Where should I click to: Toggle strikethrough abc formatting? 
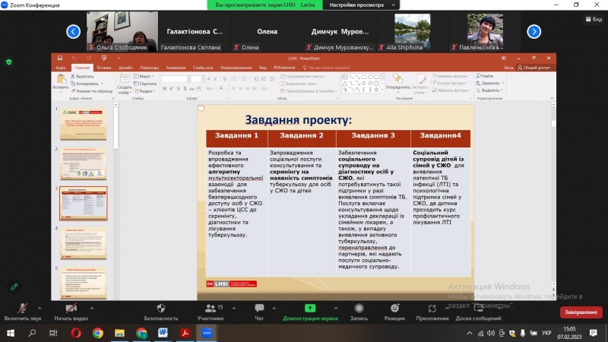tap(192, 89)
